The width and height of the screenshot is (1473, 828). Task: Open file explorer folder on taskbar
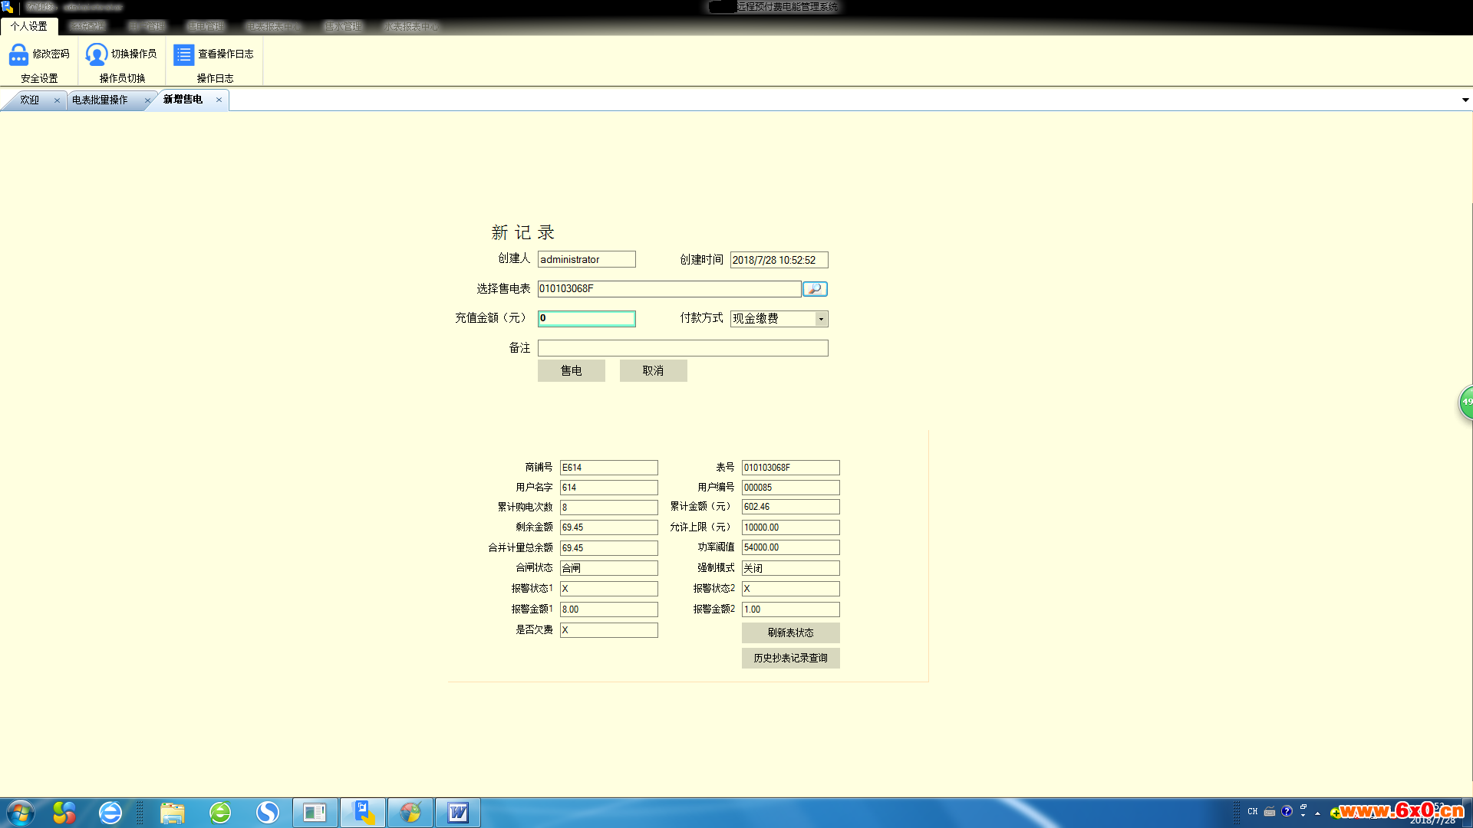click(x=173, y=813)
